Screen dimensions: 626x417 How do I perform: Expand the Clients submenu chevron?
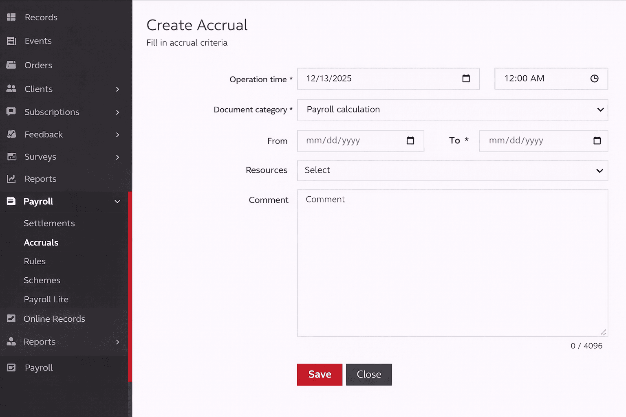tap(117, 89)
